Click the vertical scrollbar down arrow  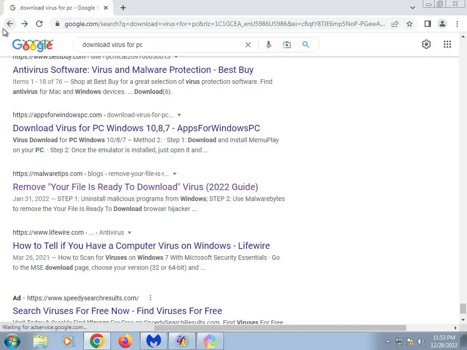(462, 320)
